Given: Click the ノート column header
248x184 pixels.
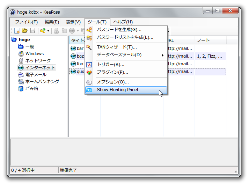Looking at the screenshot, I should pos(210,41).
